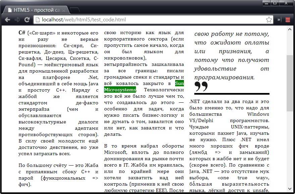Maximize the browser window

[275, 3]
